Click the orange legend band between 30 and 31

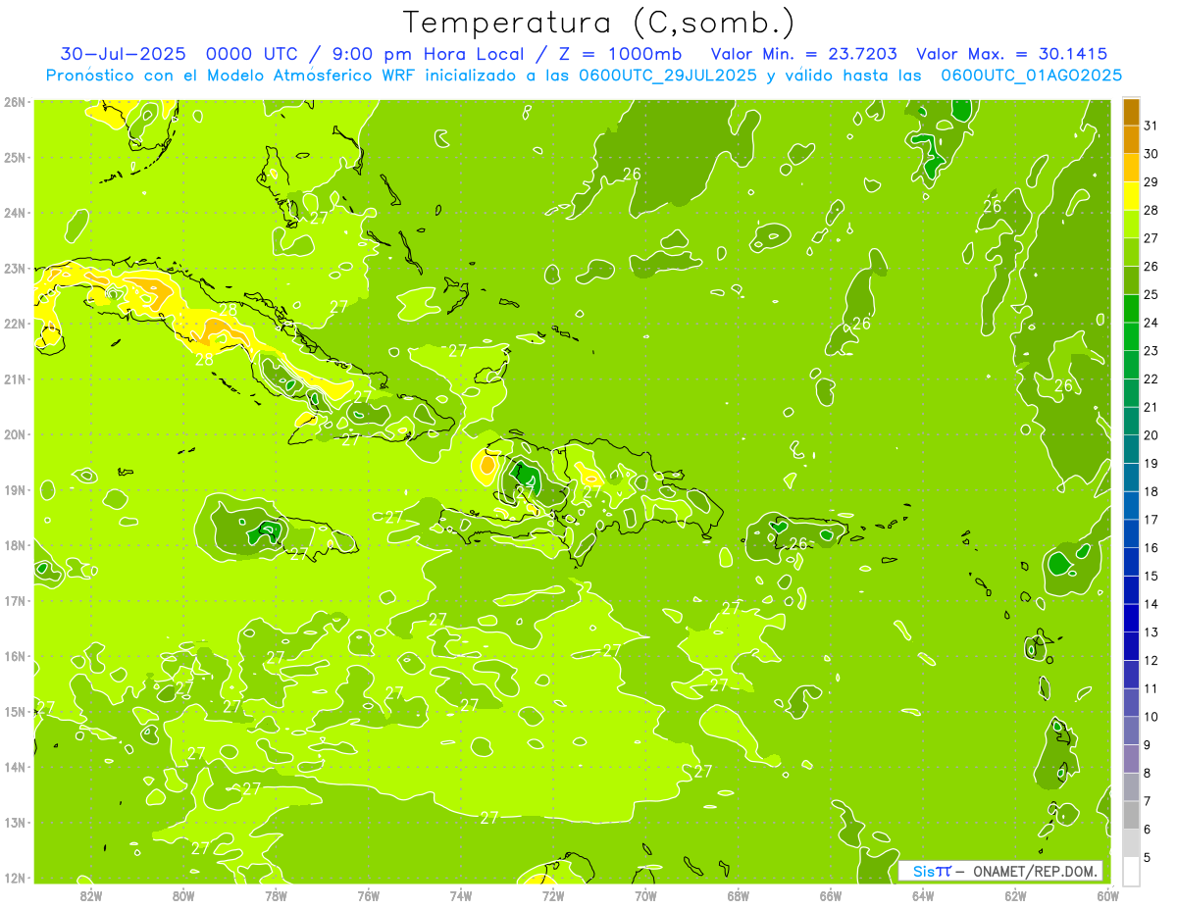[x=1131, y=139]
